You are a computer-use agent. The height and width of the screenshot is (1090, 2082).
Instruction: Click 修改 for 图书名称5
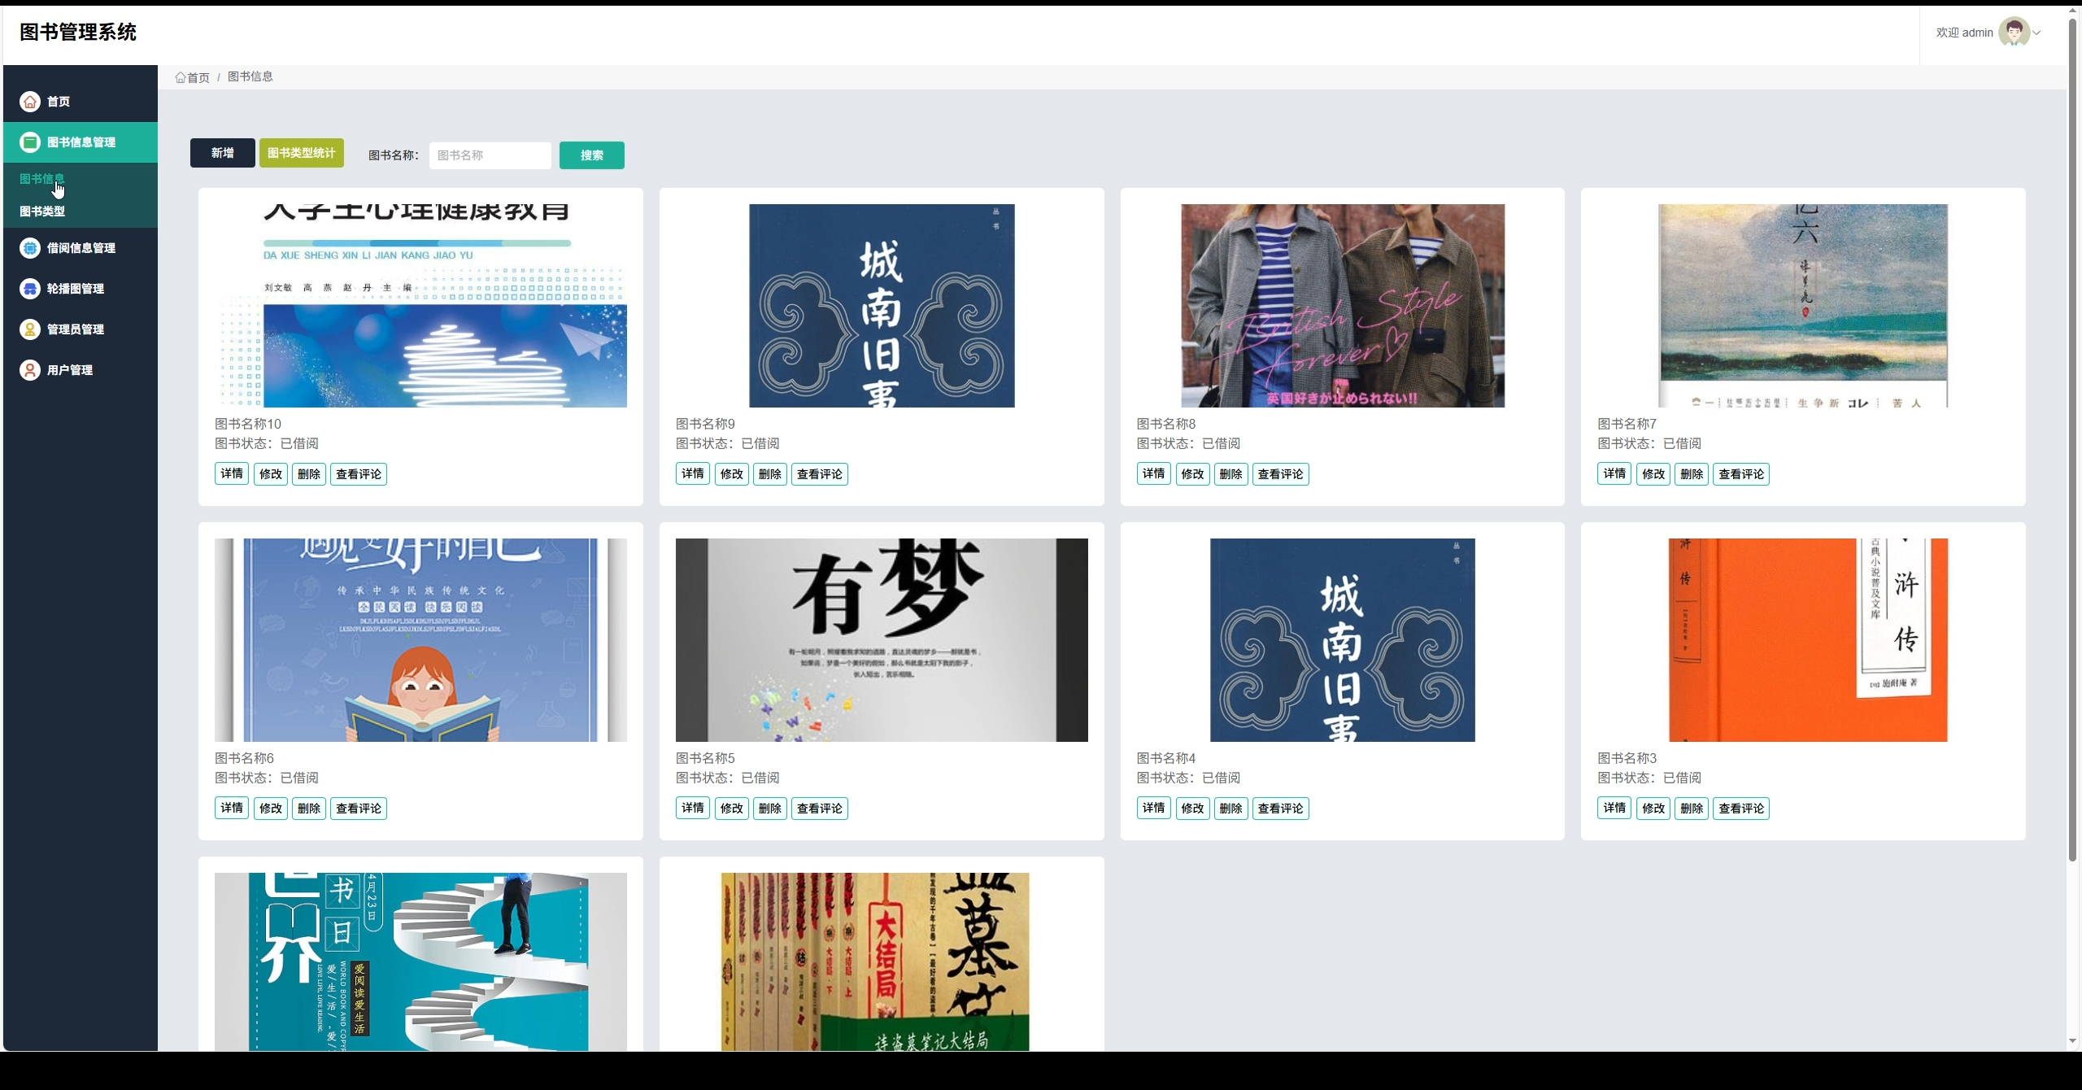click(732, 808)
